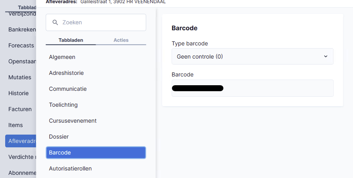Select the Communicatie menu item
This screenshot has width=353, height=178.
click(68, 89)
